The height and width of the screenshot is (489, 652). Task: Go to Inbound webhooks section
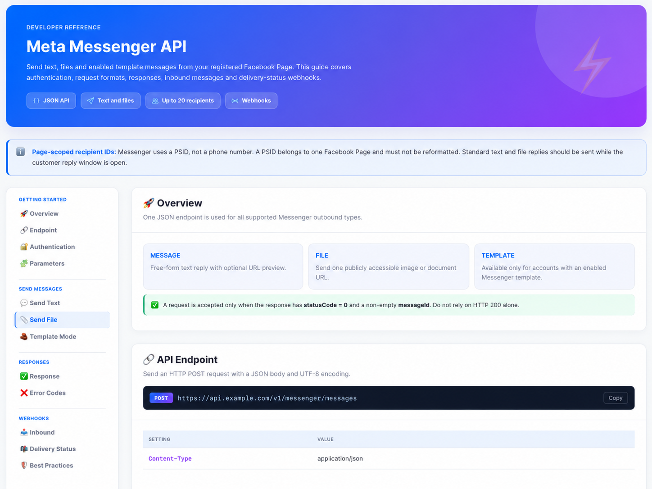(x=62, y=432)
